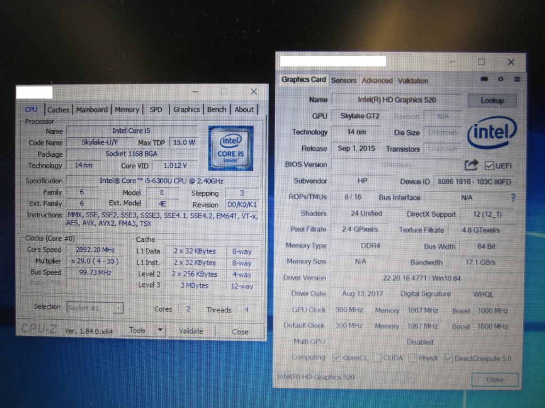Image resolution: width=545 pixels, height=408 pixels.
Task: Toggle the DirectCompute 5.0 checkbox
Action: [x=448, y=358]
